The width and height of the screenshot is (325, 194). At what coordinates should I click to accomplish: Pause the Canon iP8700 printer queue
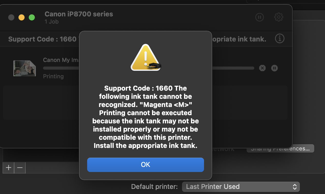click(259, 17)
